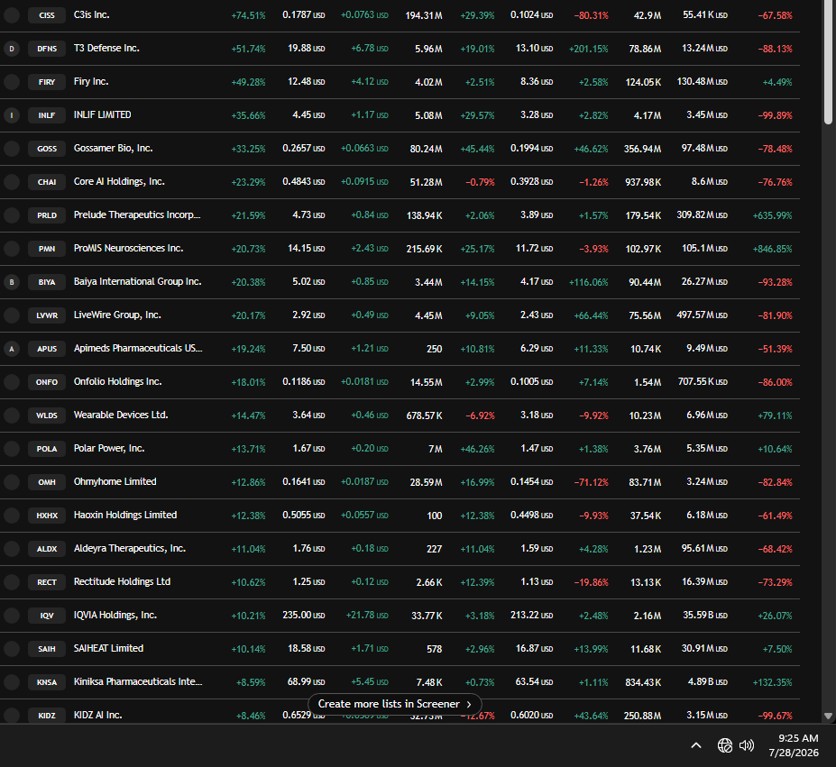Show hidden tray icons chevron
This screenshot has width=836, height=767.
pos(696,745)
